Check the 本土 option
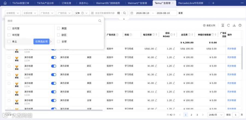The height and width of the screenshot is (120, 246). pos(9,42)
